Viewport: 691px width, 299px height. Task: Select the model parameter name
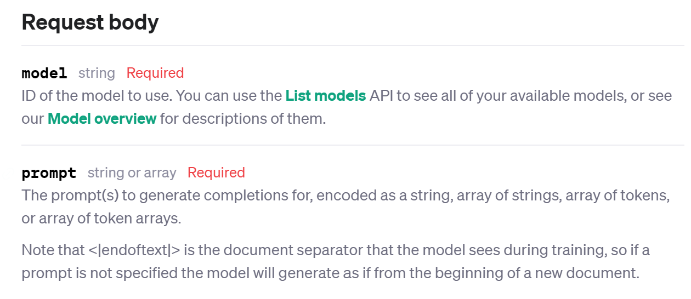44,73
